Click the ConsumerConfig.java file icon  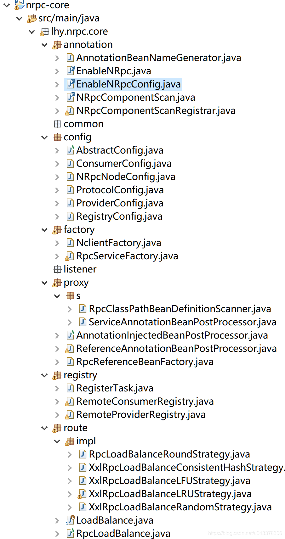pos(70,164)
